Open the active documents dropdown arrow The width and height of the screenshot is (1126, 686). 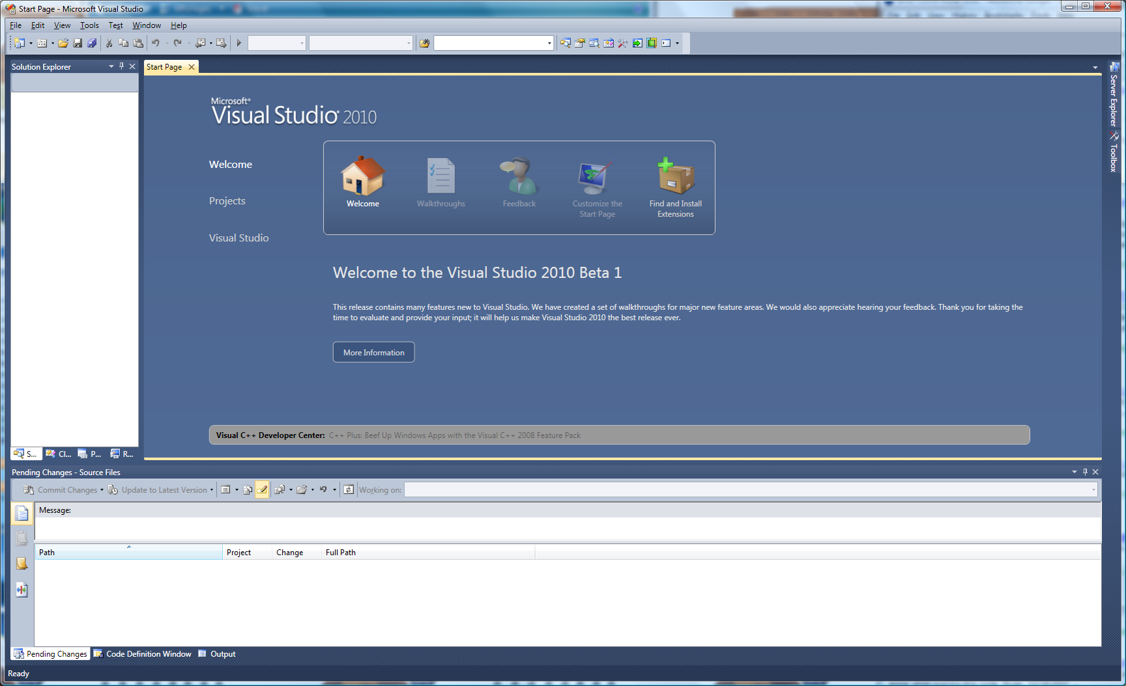click(x=1095, y=67)
